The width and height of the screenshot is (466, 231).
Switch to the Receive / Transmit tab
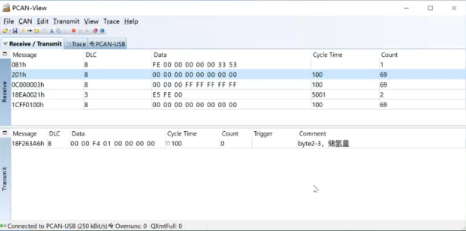[x=32, y=44]
